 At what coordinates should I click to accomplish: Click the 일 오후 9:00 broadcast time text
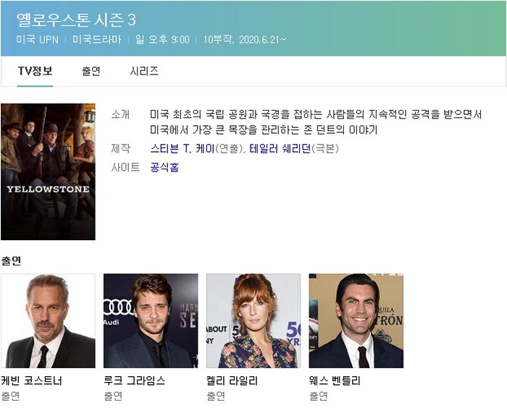pyautogui.click(x=162, y=39)
